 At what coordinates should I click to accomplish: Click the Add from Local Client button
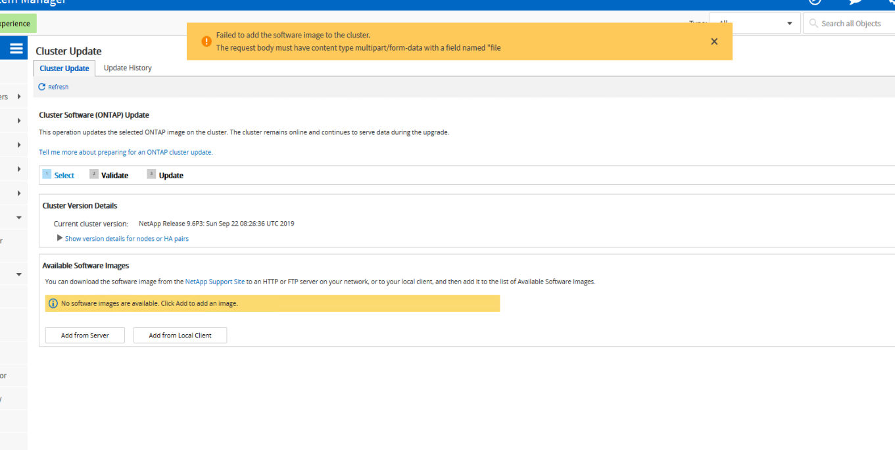click(180, 336)
